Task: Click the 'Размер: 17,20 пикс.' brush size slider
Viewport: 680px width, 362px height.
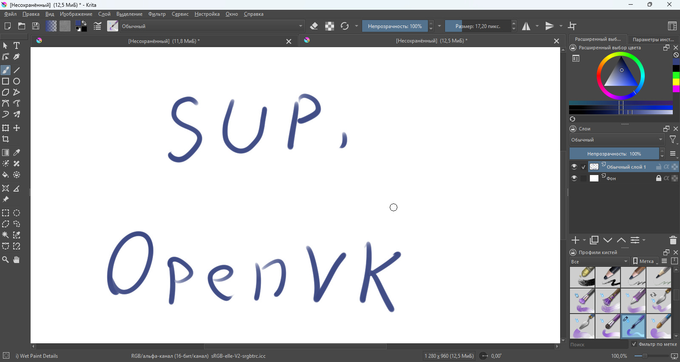Action: click(478, 26)
